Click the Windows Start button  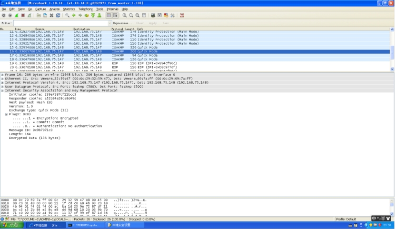click(x=11, y=225)
